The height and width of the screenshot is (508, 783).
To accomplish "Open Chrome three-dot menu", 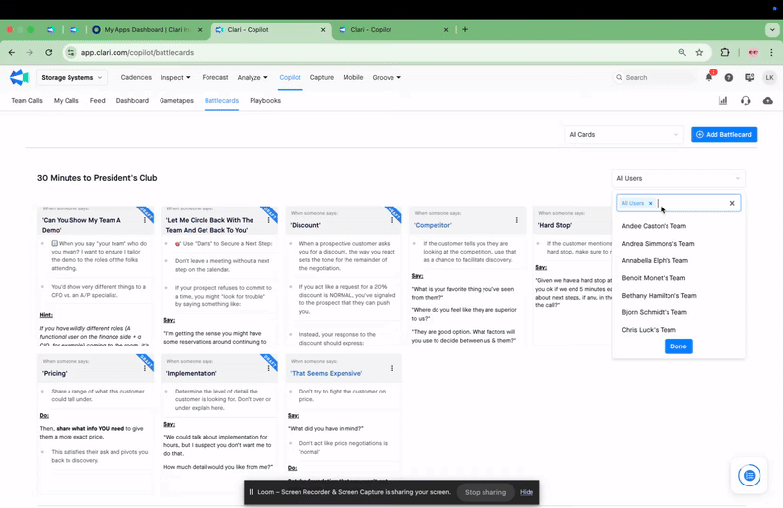I will (771, 52).
